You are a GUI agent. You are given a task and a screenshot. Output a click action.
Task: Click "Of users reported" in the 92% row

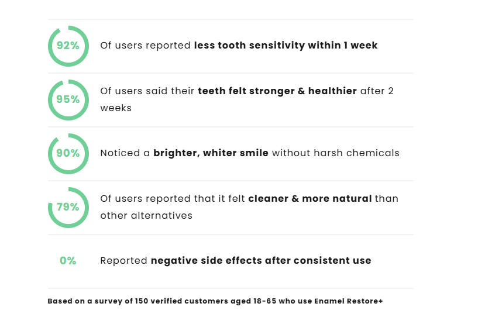[x=146, y=45]
